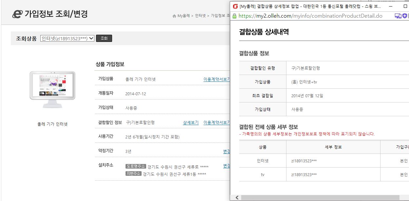Click the blue plus icon in address bar
The height and width of the screenshot is (201, 409).
[405, 16]
